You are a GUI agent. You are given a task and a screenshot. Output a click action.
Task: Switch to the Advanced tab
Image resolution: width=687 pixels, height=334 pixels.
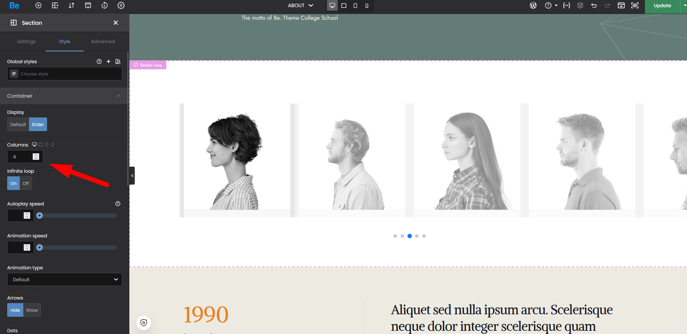103,42
